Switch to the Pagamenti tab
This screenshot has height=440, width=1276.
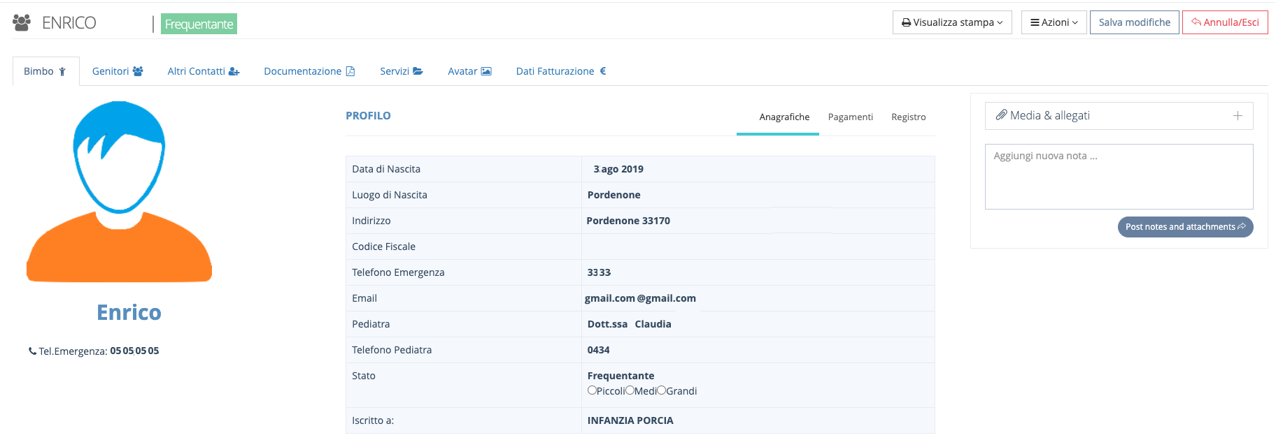(850, 117)
